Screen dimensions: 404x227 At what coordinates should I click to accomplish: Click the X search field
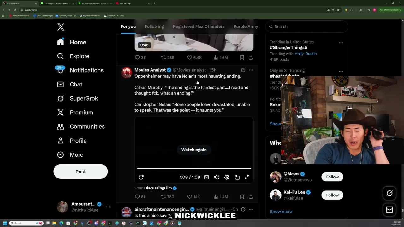(307, 26)
